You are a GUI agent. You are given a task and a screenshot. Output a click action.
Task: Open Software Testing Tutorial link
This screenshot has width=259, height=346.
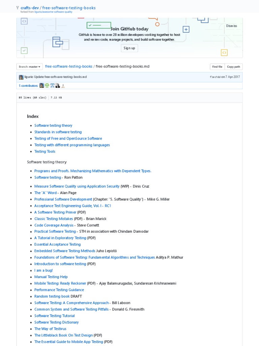[54, 316]
